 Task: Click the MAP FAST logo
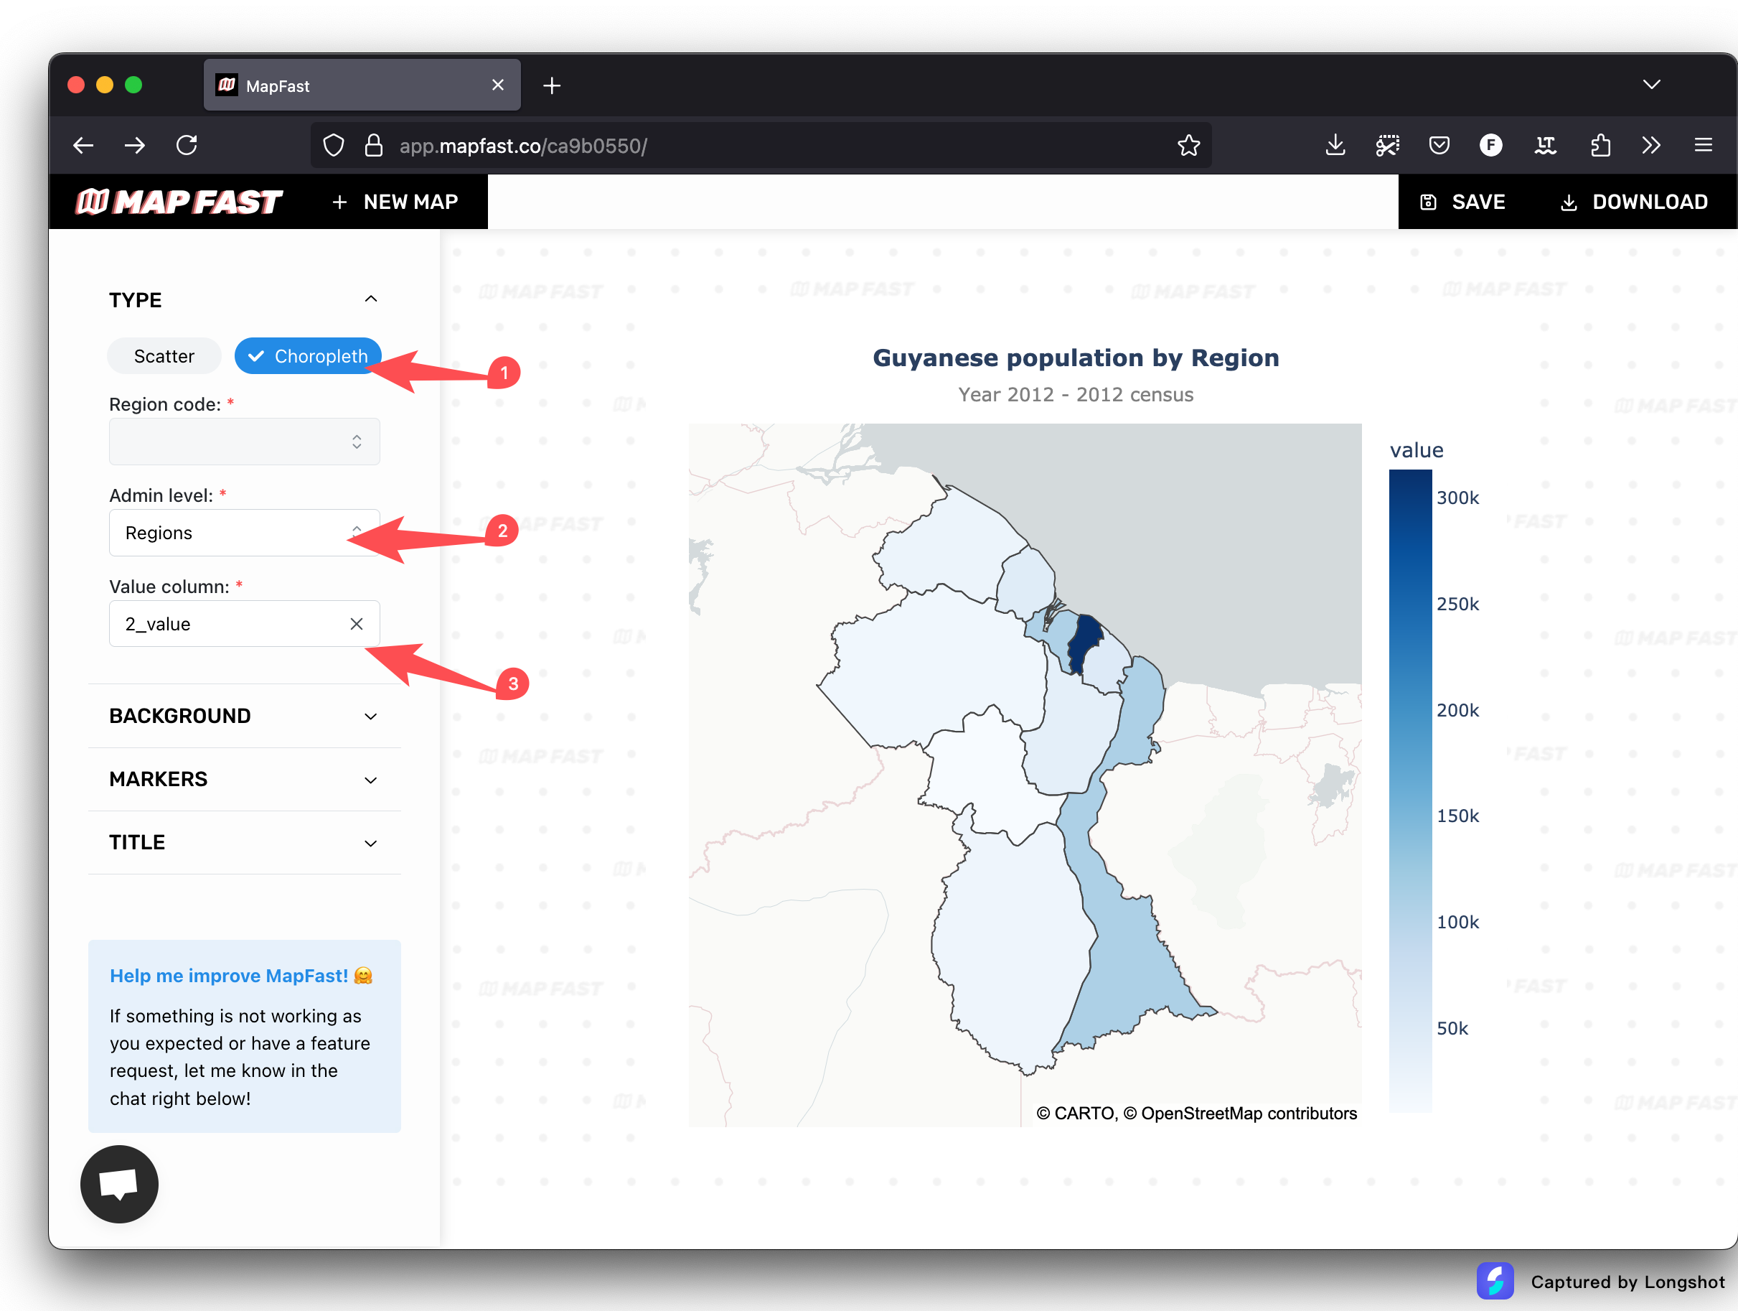[x=179, y=202]
